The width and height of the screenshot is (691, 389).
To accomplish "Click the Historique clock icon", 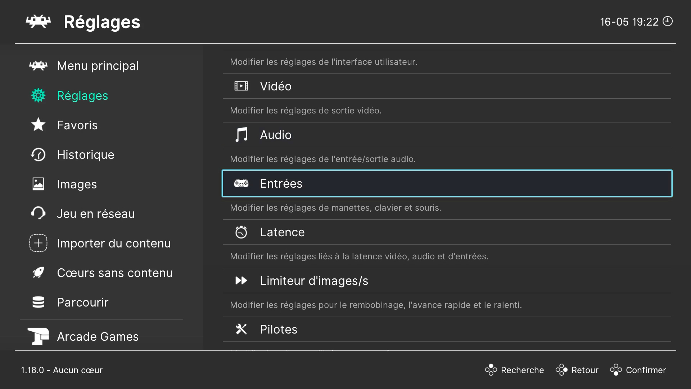I will 38,155.
